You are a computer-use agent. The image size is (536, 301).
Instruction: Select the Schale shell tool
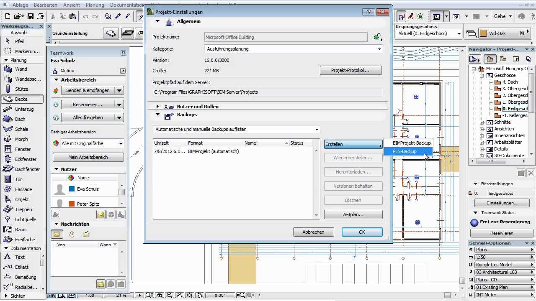(22, 129)
